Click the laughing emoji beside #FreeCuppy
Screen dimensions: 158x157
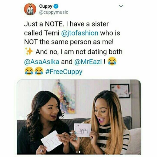39,71
